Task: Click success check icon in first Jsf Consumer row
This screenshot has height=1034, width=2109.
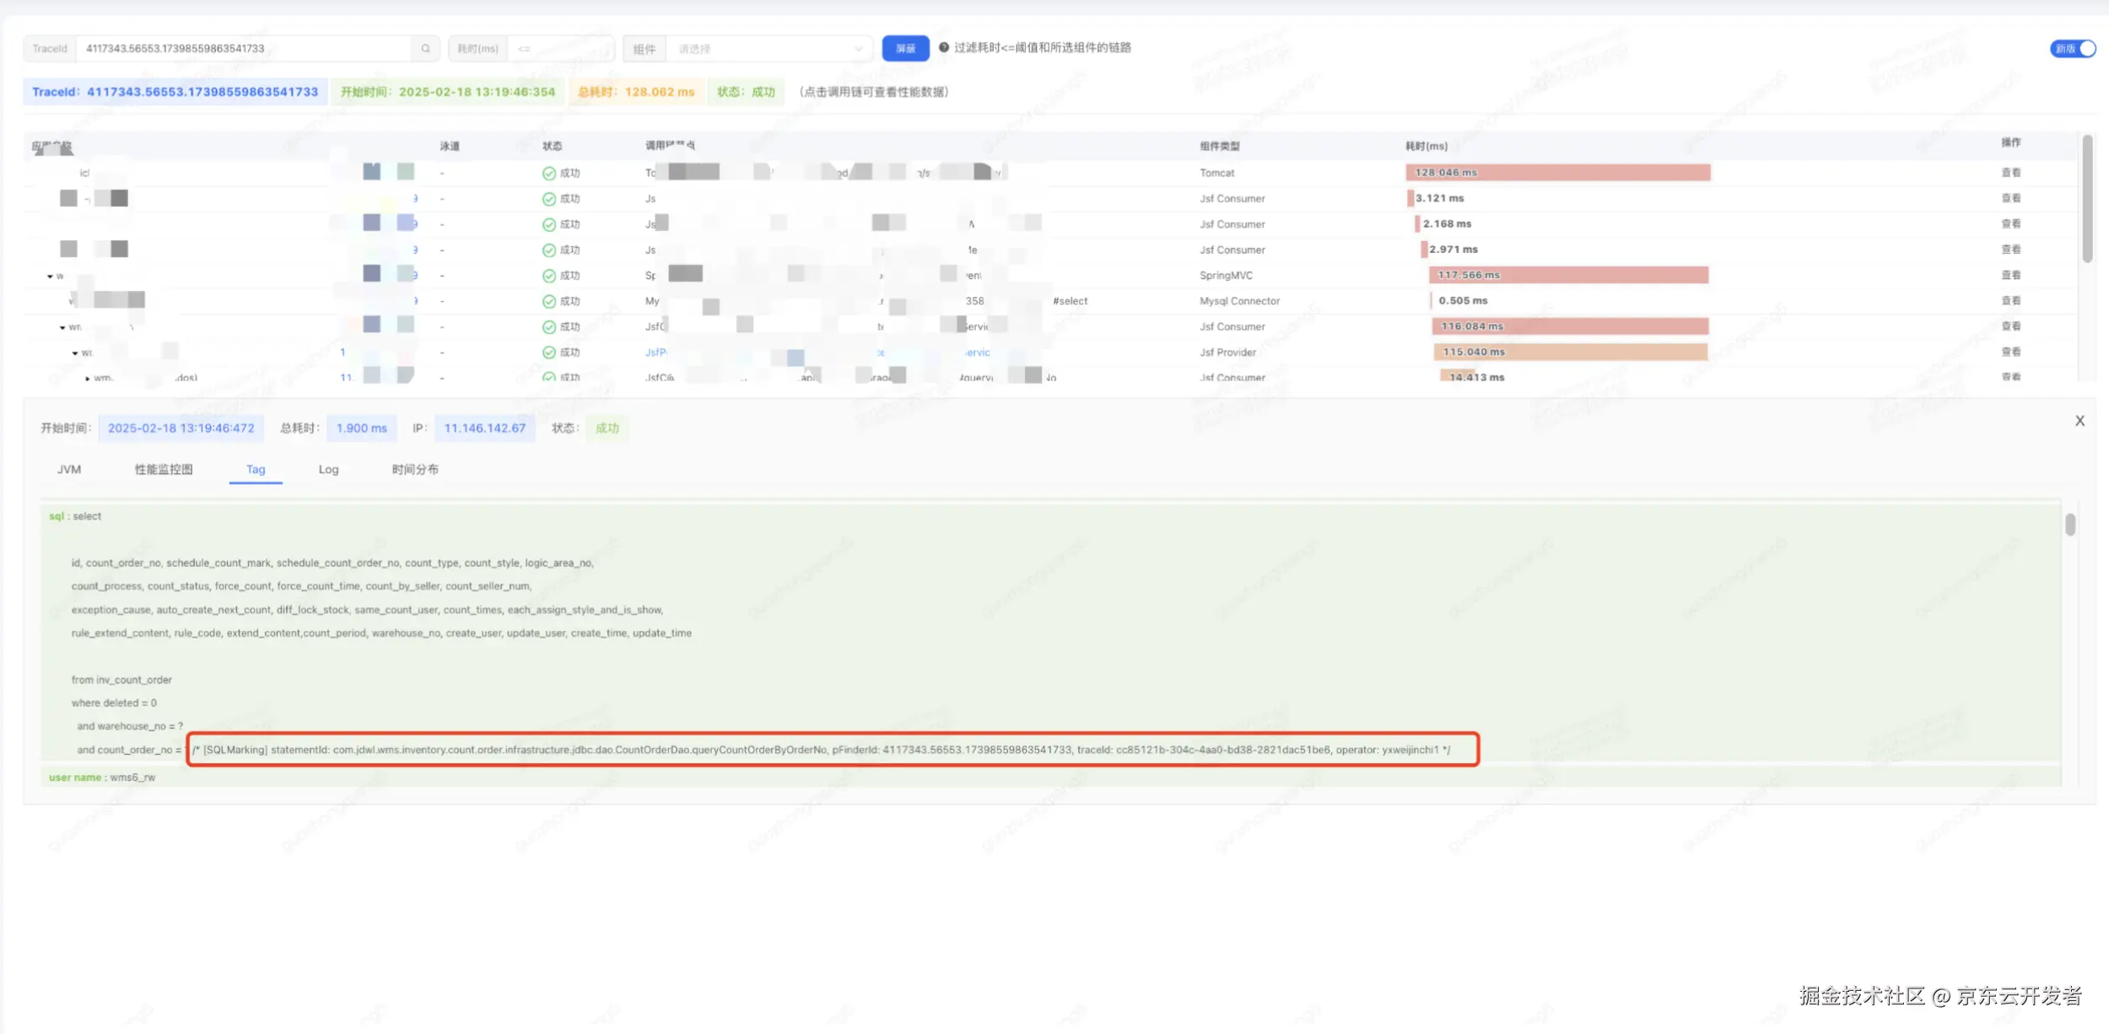Action: (549, 199)
